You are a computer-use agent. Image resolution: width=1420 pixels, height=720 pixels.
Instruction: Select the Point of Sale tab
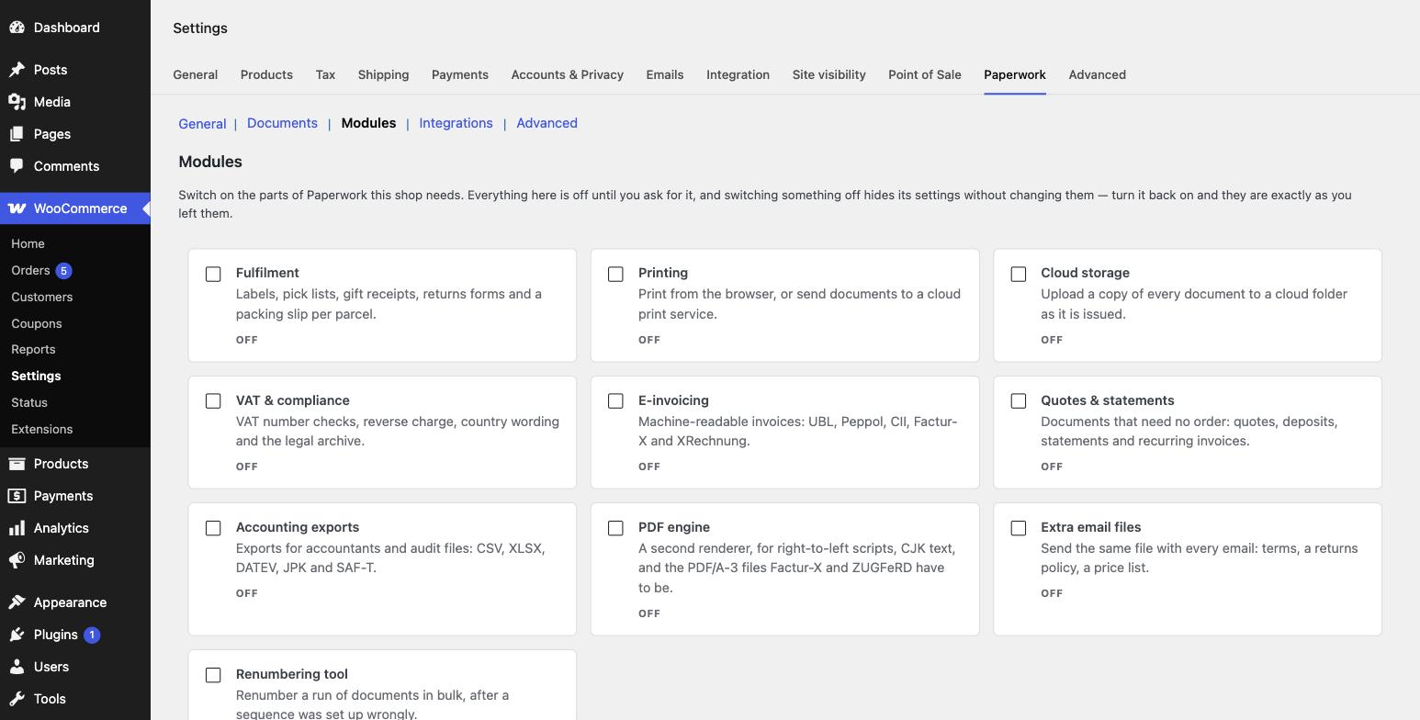(x=925, y=74)
